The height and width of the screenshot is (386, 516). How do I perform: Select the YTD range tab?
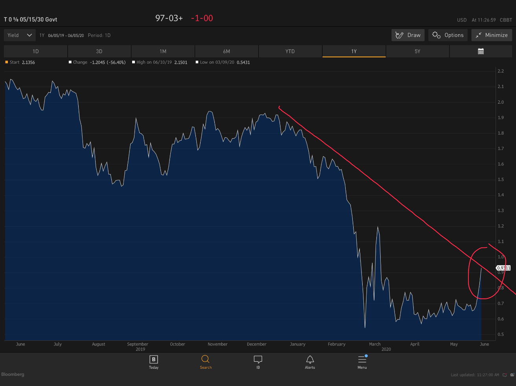[x=290, y=51]
